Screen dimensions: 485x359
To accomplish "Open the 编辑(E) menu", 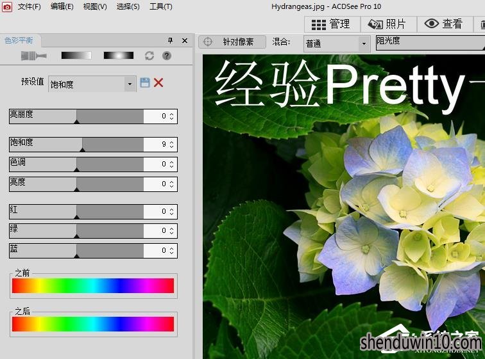I will pos(62,6).
